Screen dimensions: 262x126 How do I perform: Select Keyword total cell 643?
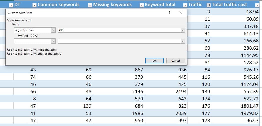[166, 99]
